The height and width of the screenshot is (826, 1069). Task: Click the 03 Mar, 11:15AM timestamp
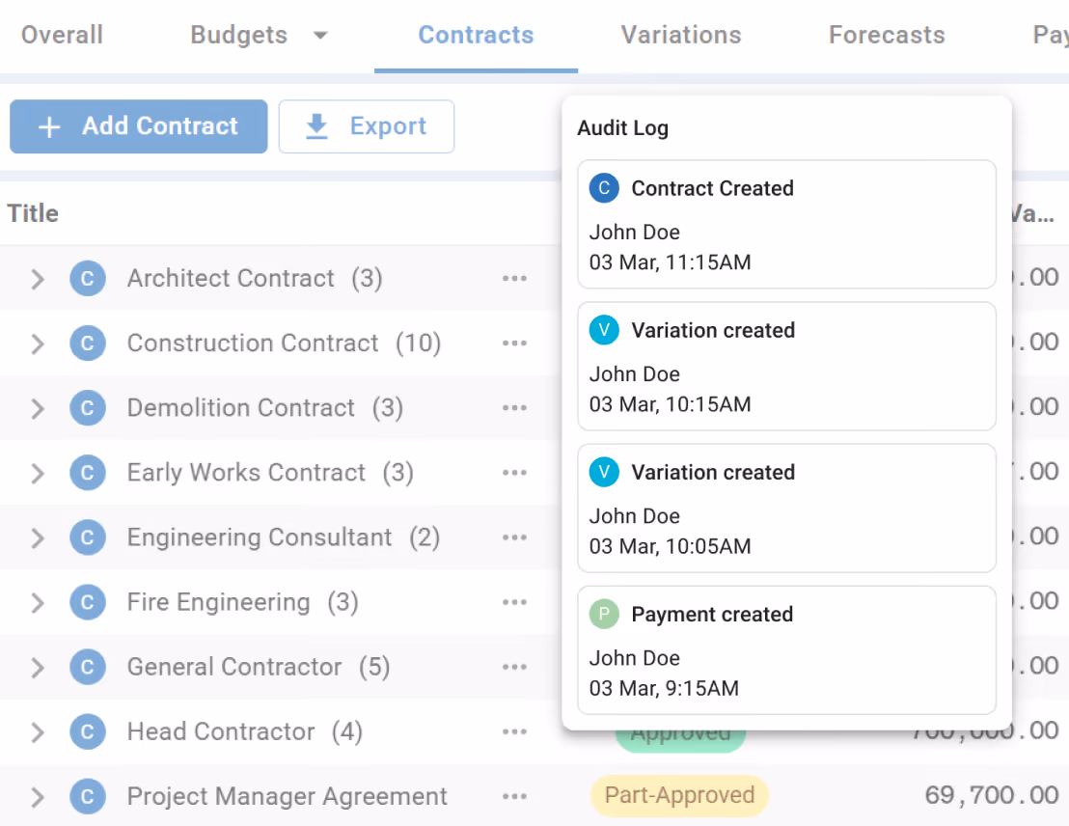click(x=670, y=262)
